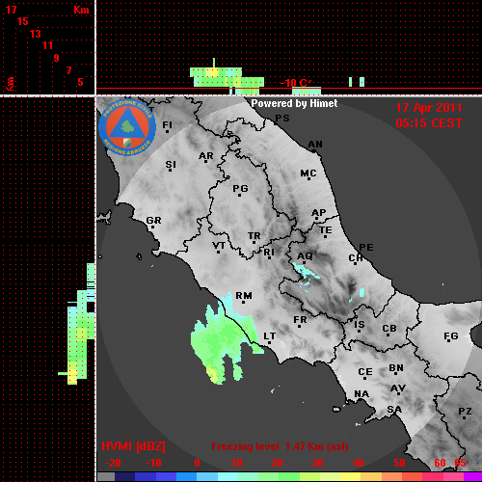The image size is (482, 482).
Task: Click the RM city marker
Action: (243, 302)
